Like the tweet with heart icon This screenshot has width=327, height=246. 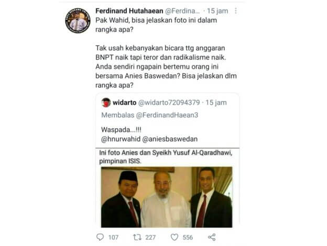tap(175, 237)
